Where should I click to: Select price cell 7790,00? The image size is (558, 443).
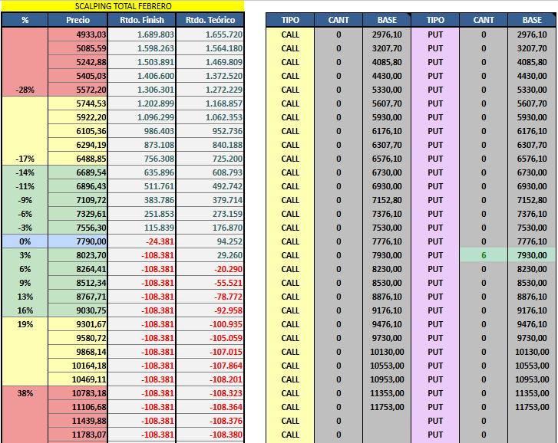coord(78,241)
